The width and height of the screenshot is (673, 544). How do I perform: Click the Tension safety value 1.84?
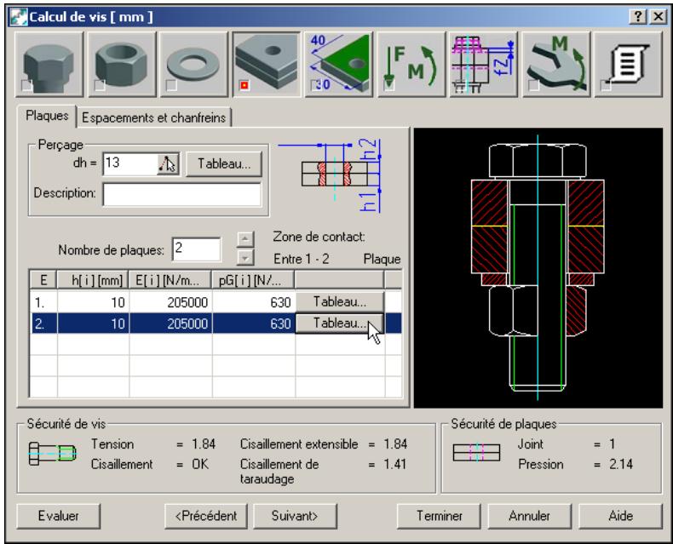point(204,444)
